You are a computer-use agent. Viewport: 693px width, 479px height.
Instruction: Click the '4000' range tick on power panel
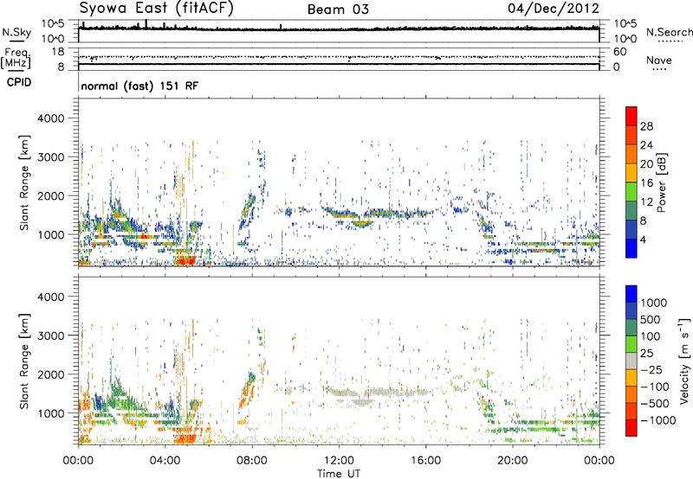50,118
